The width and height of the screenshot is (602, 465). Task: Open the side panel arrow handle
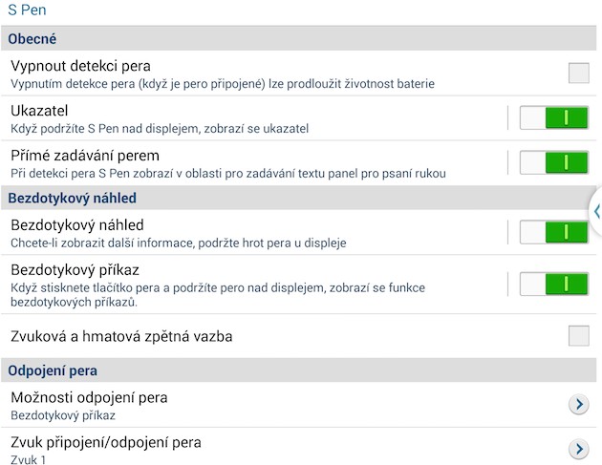point(596,211)
